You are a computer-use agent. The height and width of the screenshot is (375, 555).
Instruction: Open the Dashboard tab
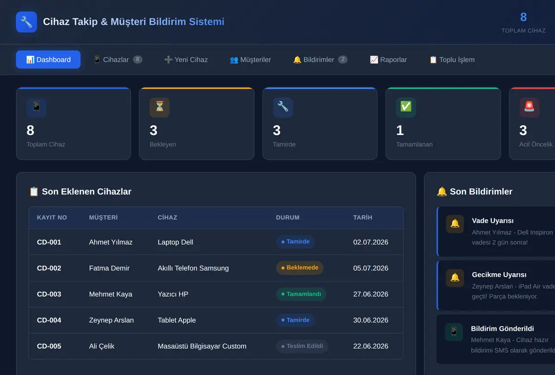point(48,60)
